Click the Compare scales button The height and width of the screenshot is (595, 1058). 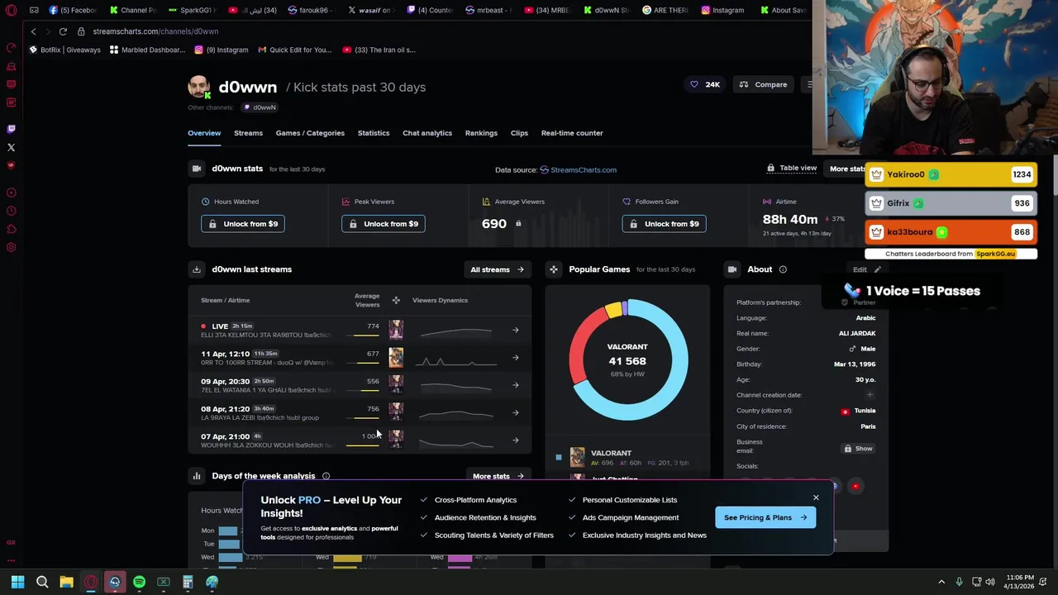click(x=763, y=84)
